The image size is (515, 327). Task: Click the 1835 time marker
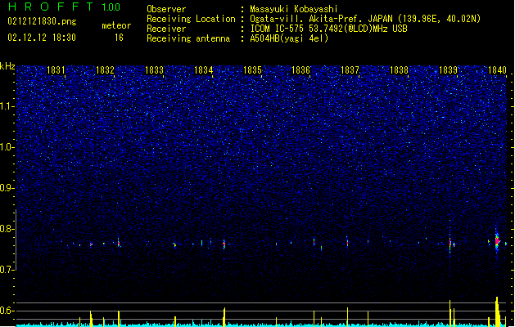(x=252, y=70)
